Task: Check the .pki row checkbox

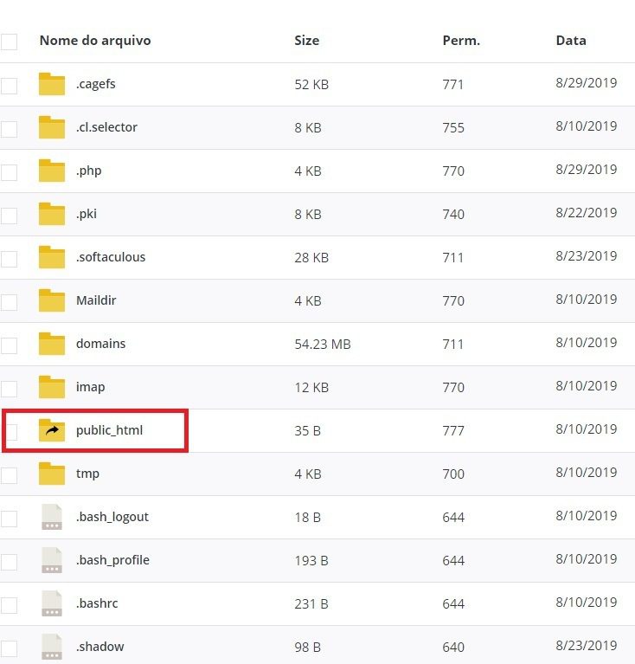Action: click(x=9, y=216)
